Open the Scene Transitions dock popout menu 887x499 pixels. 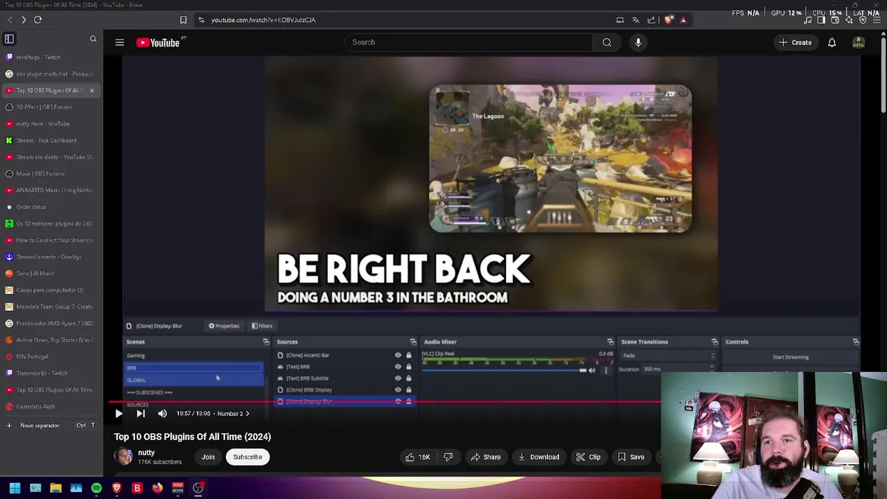(x=714, y=342)
